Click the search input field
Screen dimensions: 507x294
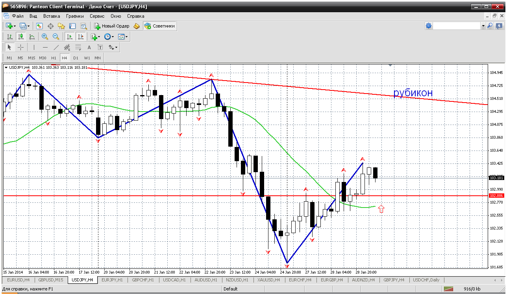tap(457, 26)
